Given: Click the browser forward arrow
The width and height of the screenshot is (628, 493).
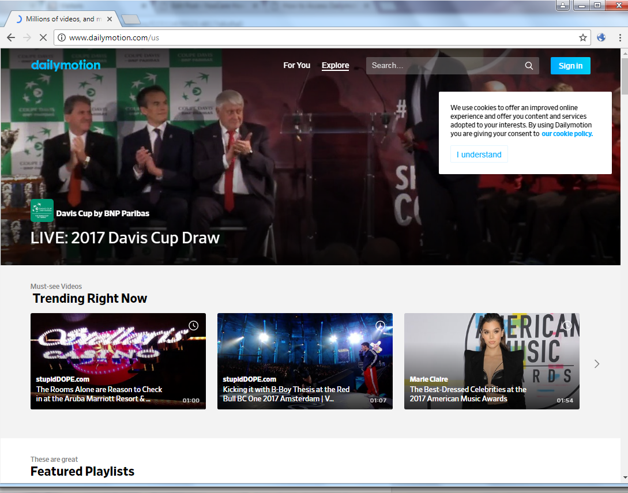Looking at the screenshot, I should click(x=27, y=37).
